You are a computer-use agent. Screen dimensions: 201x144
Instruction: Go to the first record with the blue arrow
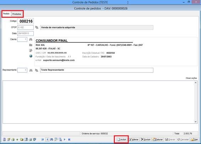pyautogui.click(x=43, y=139)
